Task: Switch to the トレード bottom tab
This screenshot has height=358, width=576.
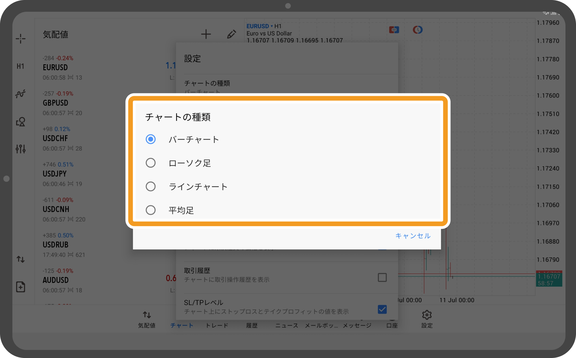Action: click(x=217, y=325)
